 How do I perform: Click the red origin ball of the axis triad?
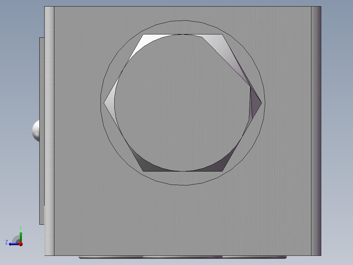(21, 244)
